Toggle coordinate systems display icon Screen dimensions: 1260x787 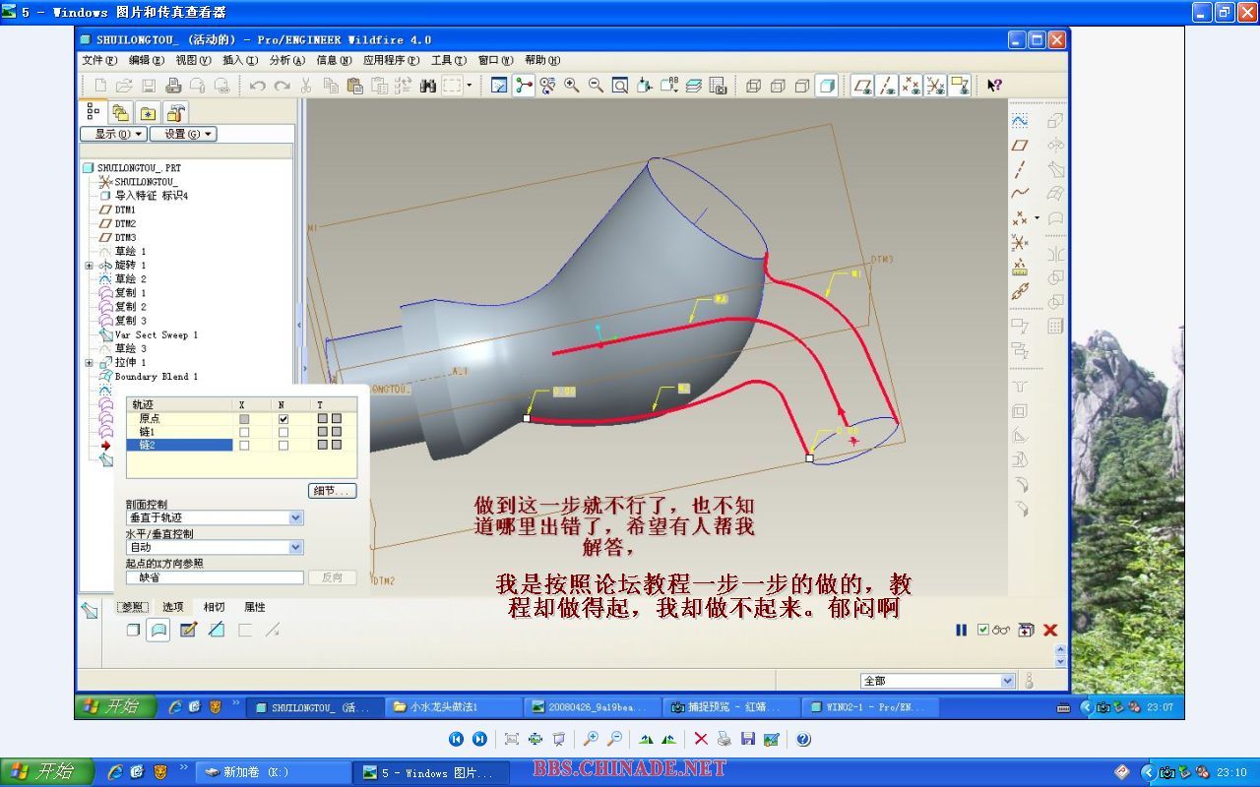click(x=935, y=86)
